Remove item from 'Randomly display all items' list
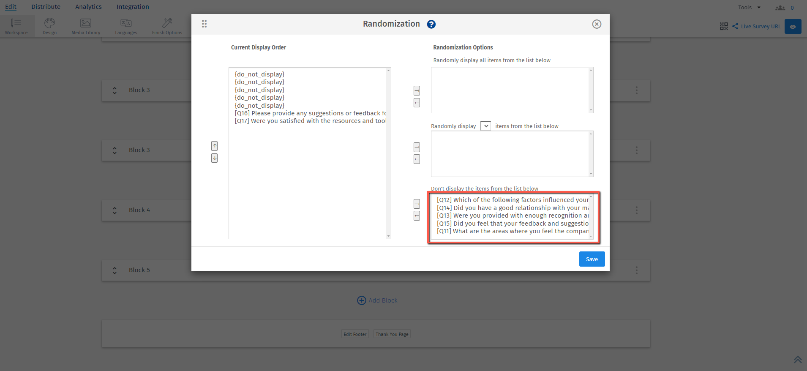The height and width of the screenshot is (371, 807). [x=417, y=103]
